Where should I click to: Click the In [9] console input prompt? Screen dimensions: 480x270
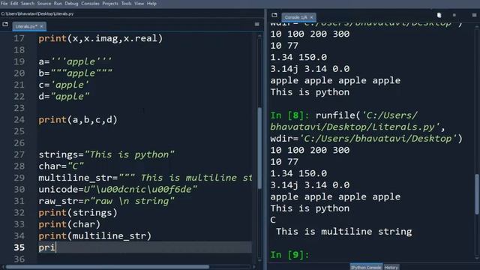point(289,255)
